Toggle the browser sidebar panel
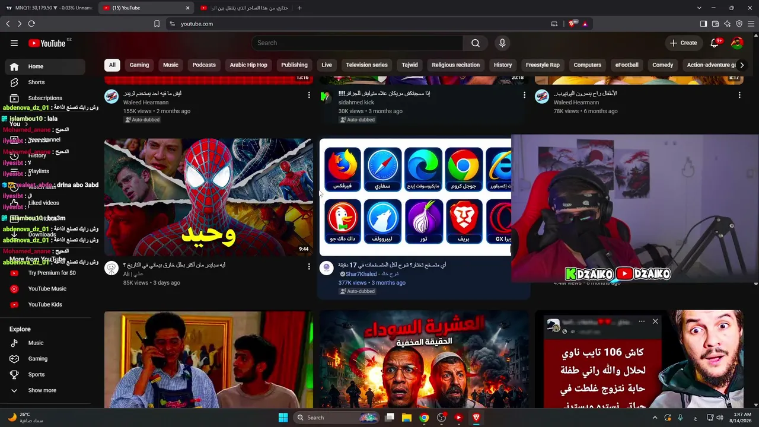 (703, 24)
